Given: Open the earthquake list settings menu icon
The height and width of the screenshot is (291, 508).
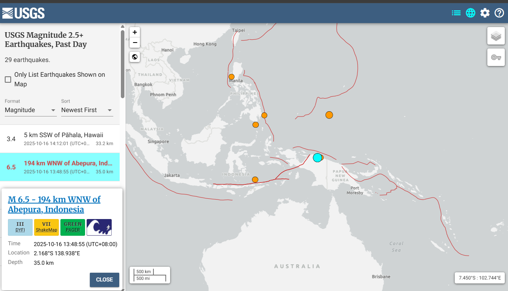Looking at the screenshot, I should 456,13.
